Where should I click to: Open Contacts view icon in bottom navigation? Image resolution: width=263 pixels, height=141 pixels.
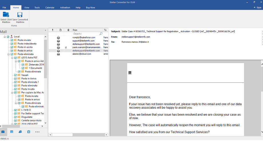(20, 132)
